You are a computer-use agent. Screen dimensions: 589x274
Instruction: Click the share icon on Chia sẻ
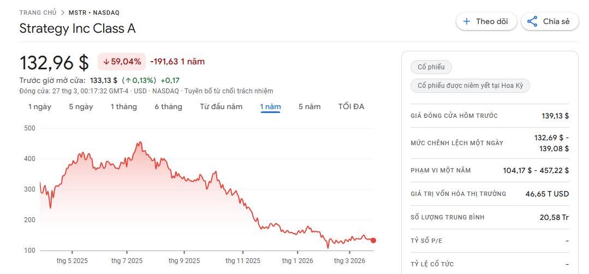[533, 22]
